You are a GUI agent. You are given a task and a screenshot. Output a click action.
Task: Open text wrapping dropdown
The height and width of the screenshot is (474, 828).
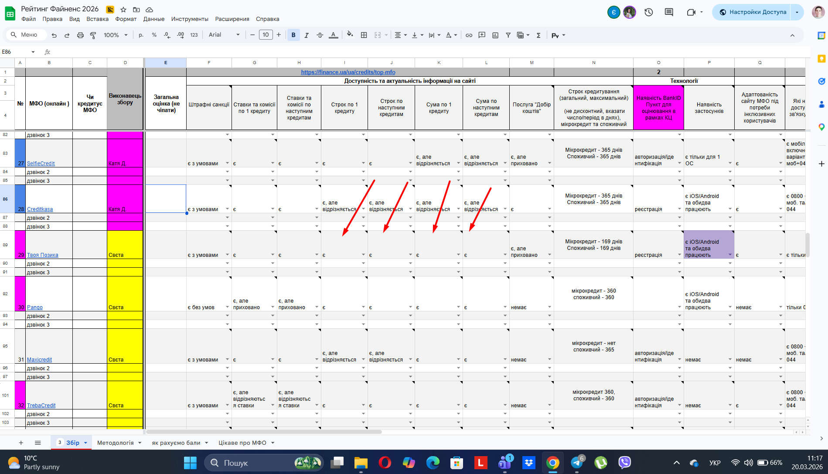click(434, 35)
